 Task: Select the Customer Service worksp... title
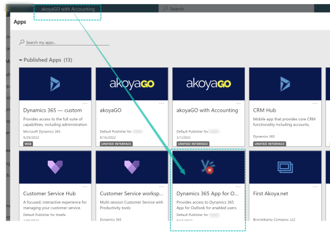(x=131, y=193)
